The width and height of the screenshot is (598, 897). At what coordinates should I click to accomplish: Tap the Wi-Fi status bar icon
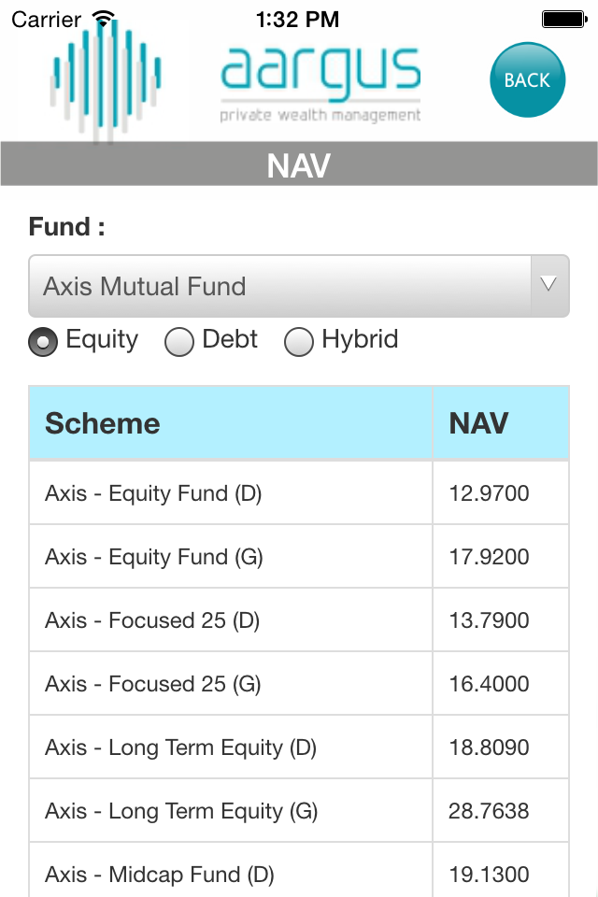click(x=104, y=19)
